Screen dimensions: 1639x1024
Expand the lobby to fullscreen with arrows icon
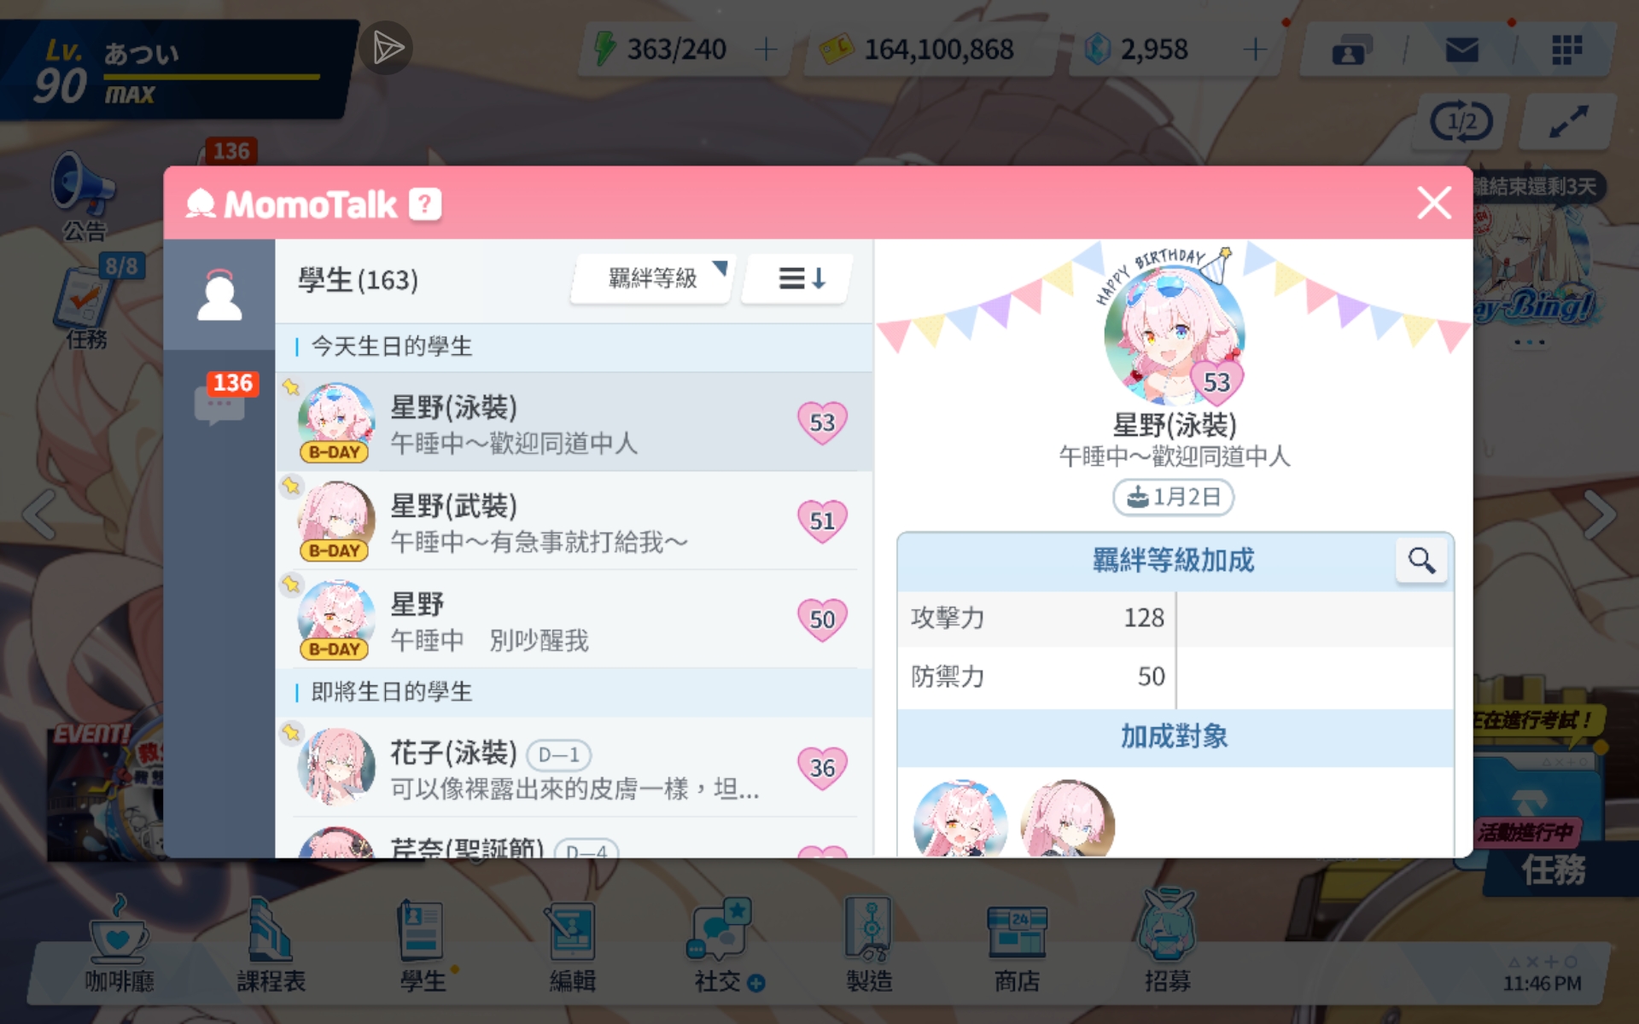pyautogui.click(x=1568, y=121)
